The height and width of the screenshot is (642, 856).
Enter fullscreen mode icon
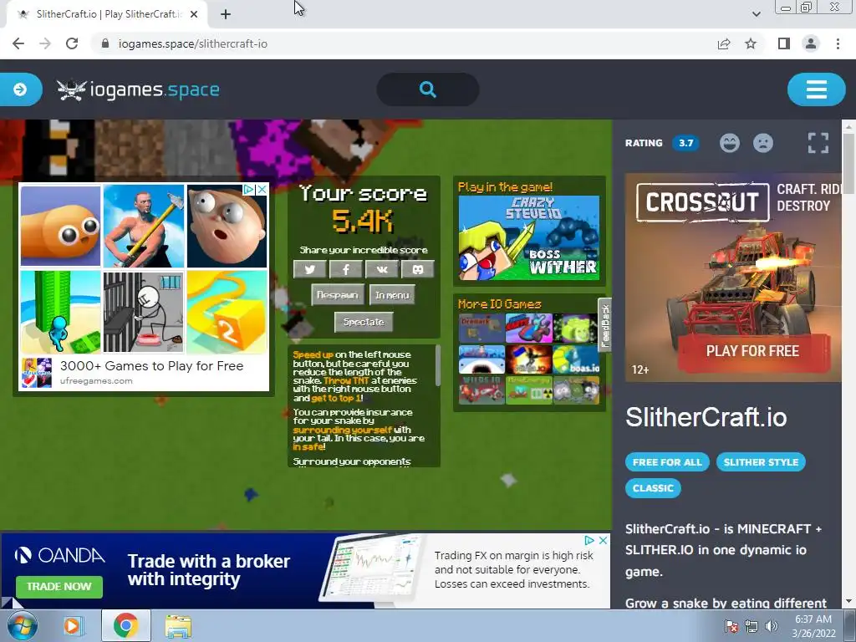coord(818,143)
